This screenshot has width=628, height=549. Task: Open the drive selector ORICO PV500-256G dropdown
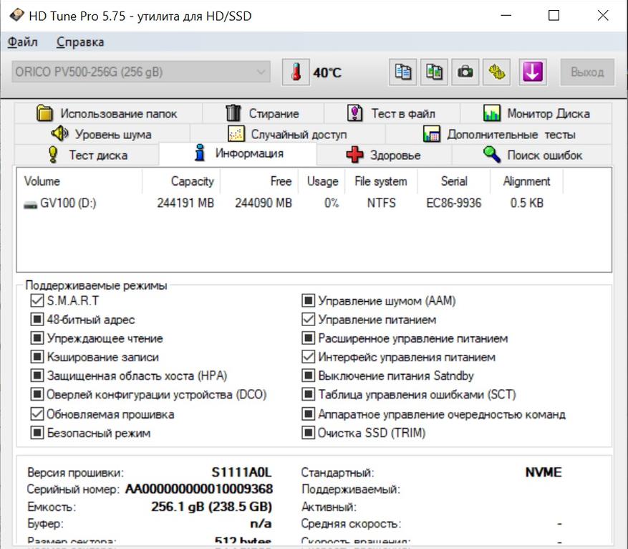click(141, 72)
